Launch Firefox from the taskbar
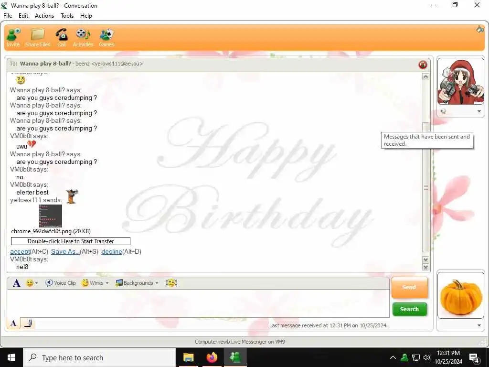Image resolution: width=489 pixels, height=367 pixels. pos(212,357)
